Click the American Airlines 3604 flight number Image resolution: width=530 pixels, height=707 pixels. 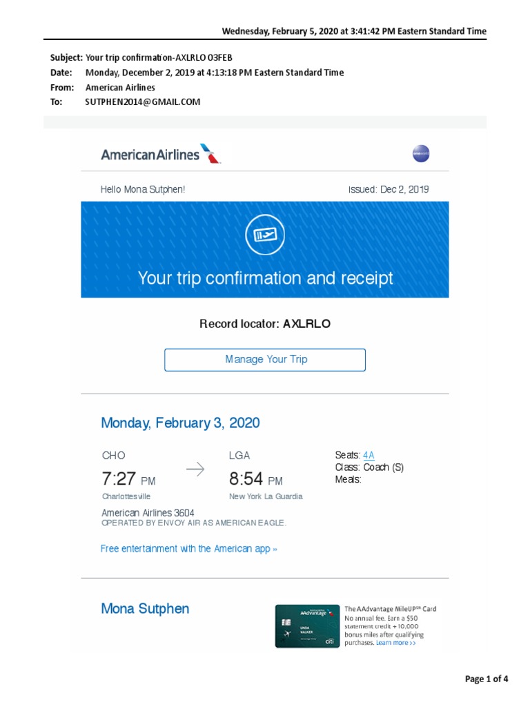tap(148, 513)
